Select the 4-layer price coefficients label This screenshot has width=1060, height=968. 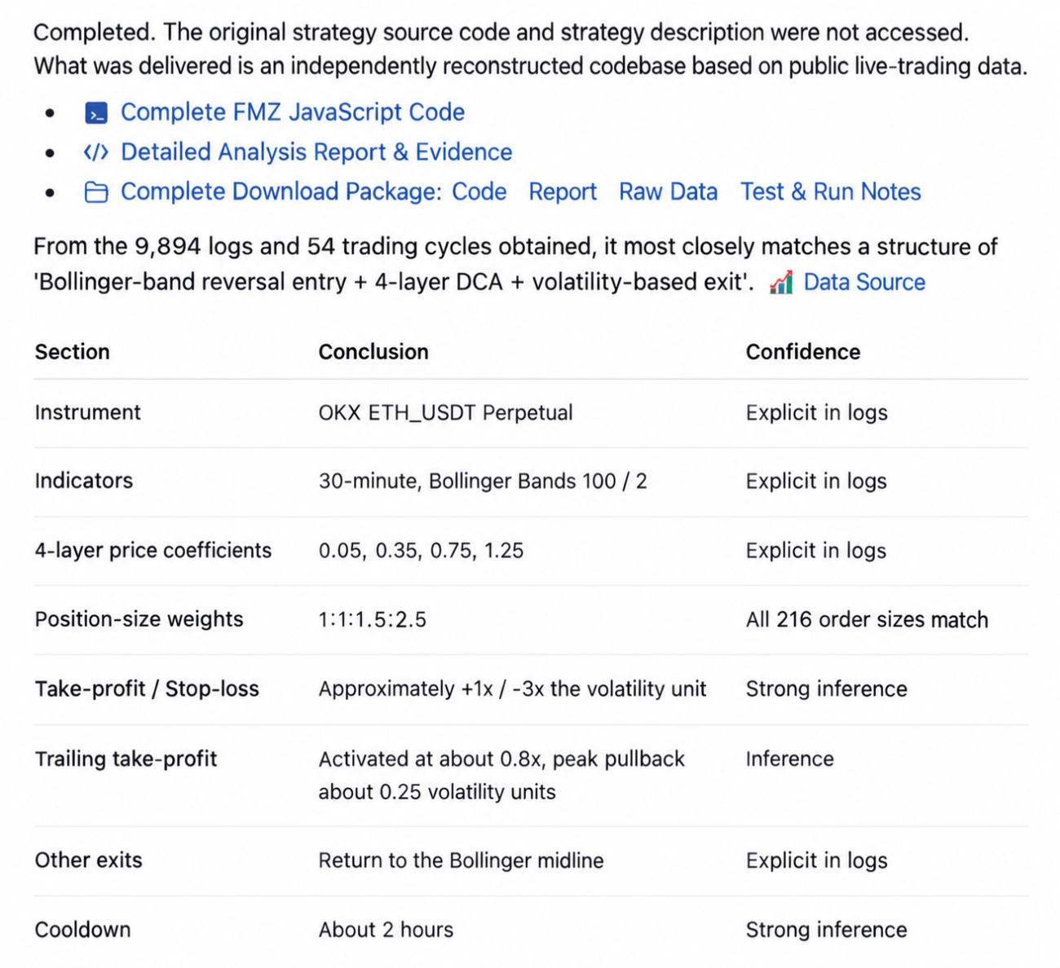tap(152, 551)
